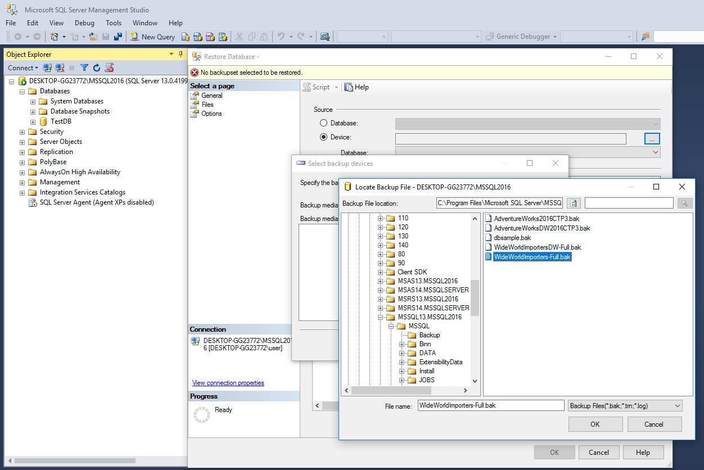The image size is (704, 470).
Task: Click the search text box in Locate Backup File
Action: (x=629, y=203)
